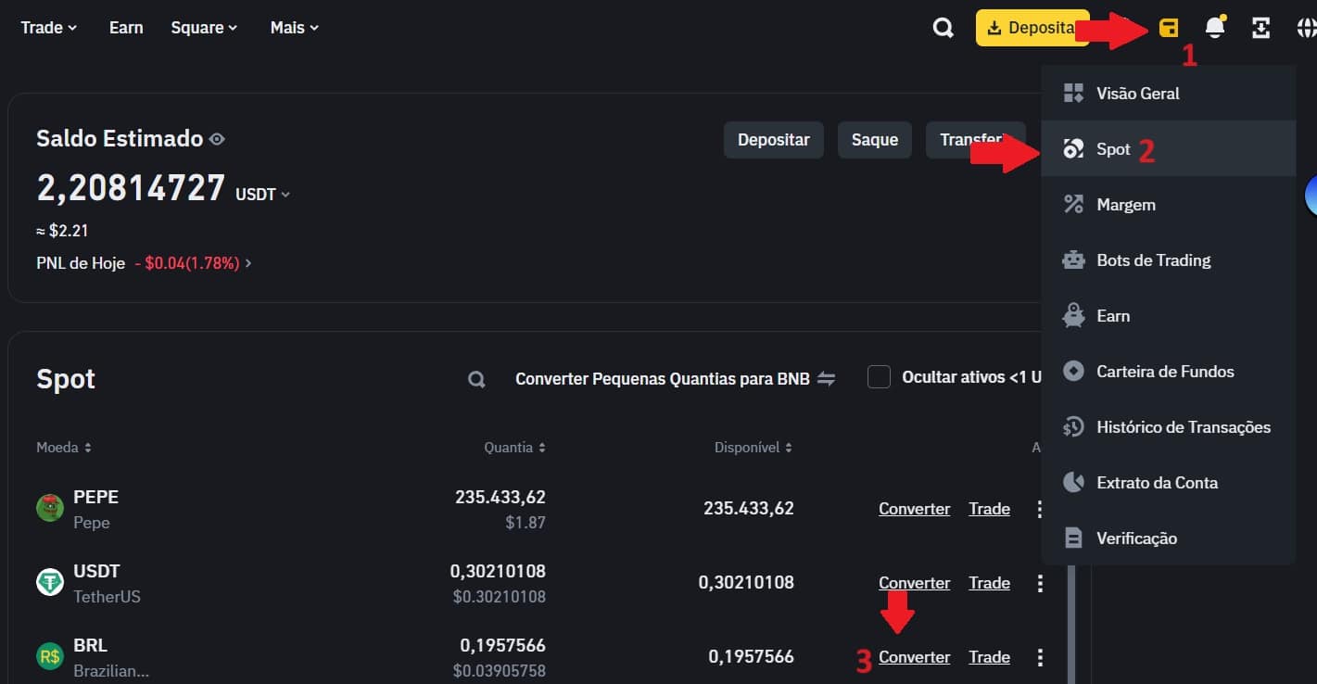Viewport: 1317px width, 684px height.
Task: Sort by Quantia column
Action: pos(515,447)
